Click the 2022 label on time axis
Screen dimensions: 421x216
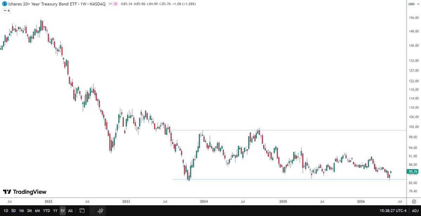click(48, 201)
